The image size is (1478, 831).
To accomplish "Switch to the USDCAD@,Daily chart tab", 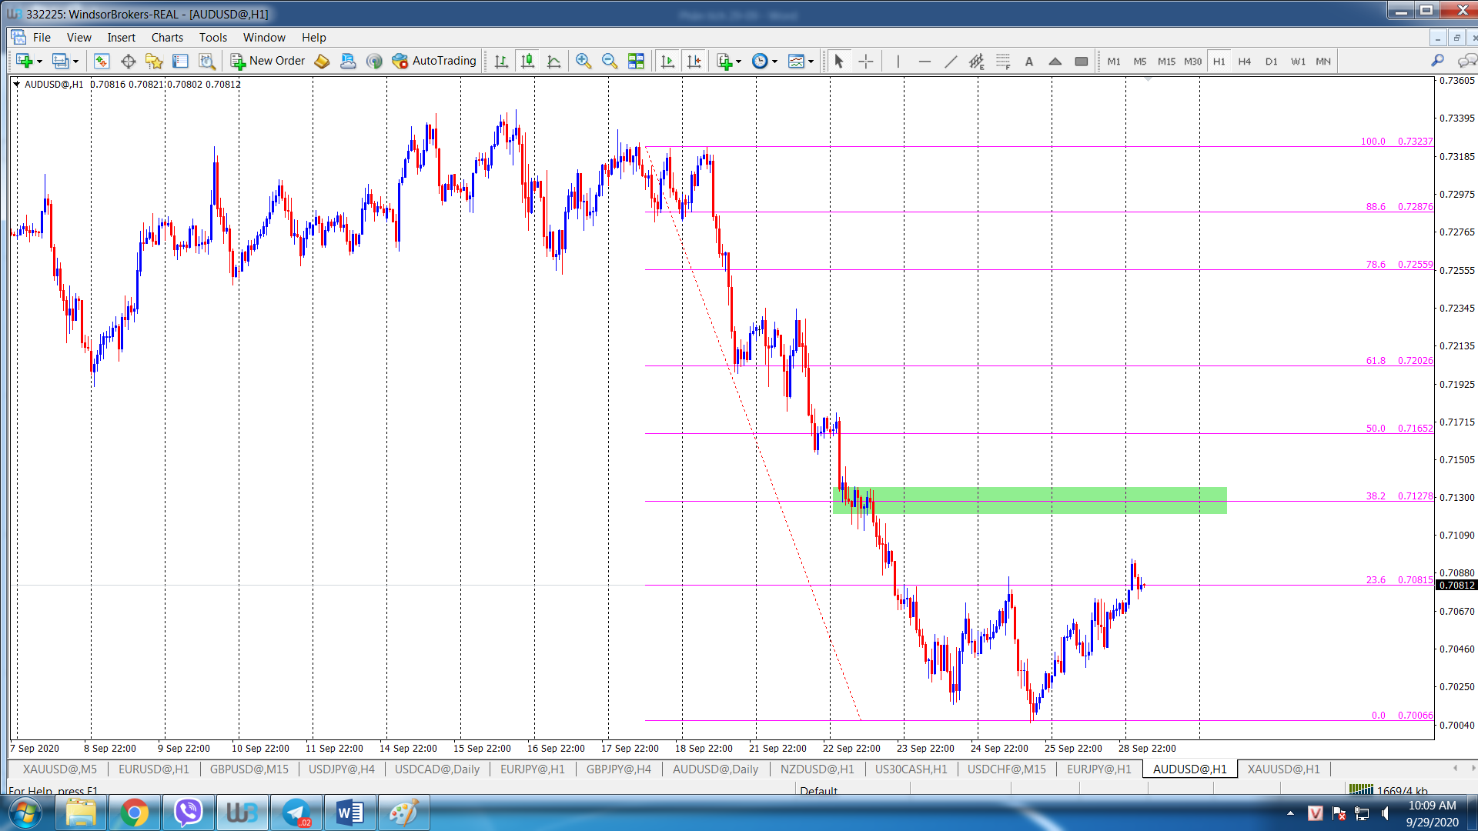I will pyautogui.click(x=436, y=769).
